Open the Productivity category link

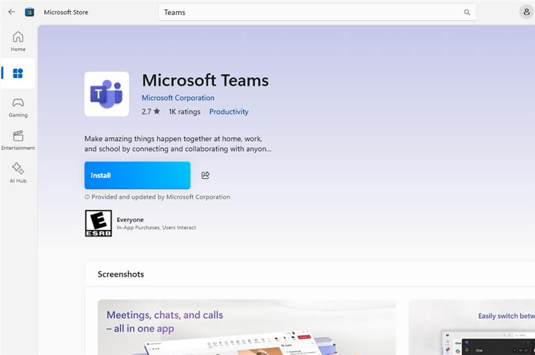coord(229,112)
